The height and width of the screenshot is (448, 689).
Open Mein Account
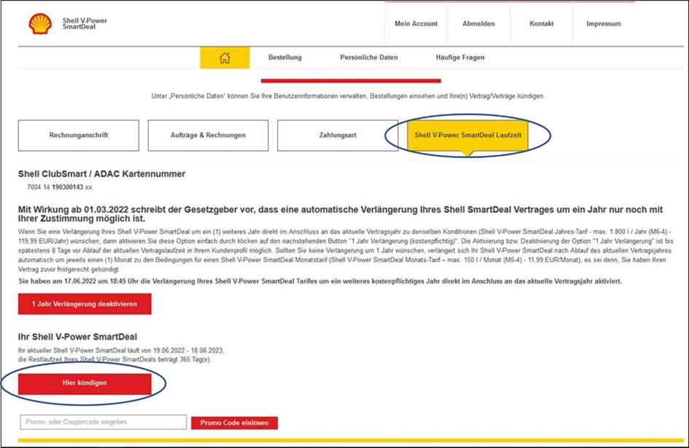point(416,24)
